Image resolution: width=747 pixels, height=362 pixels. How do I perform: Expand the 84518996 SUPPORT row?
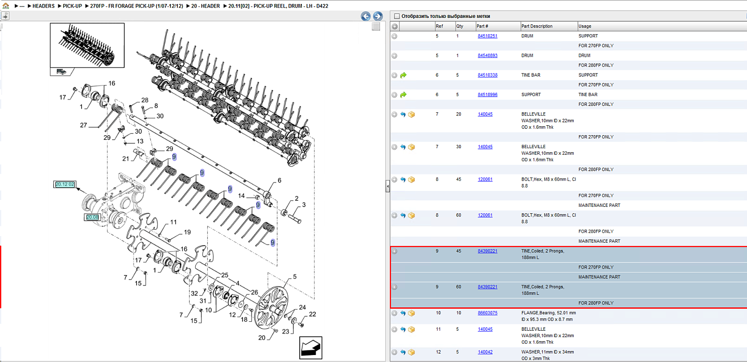click(x=394, y=94)
